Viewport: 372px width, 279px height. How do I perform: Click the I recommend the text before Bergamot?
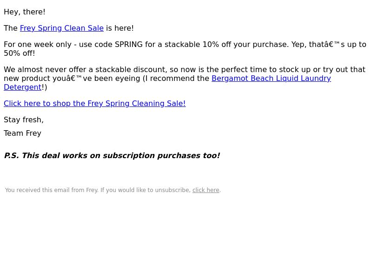click(x=176, y=79)
